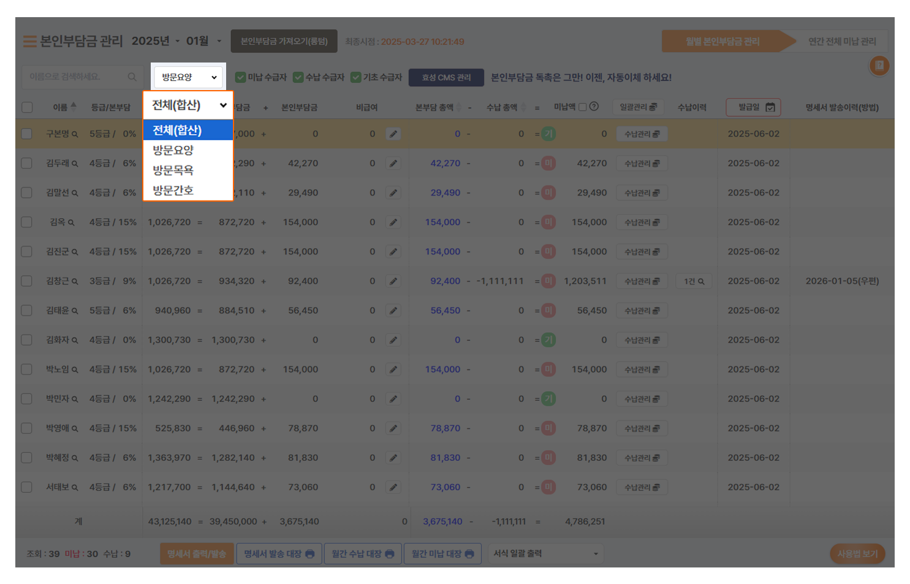
Task: Click the red 미 status badge for 김옥
Action: [x=548, y=222]
